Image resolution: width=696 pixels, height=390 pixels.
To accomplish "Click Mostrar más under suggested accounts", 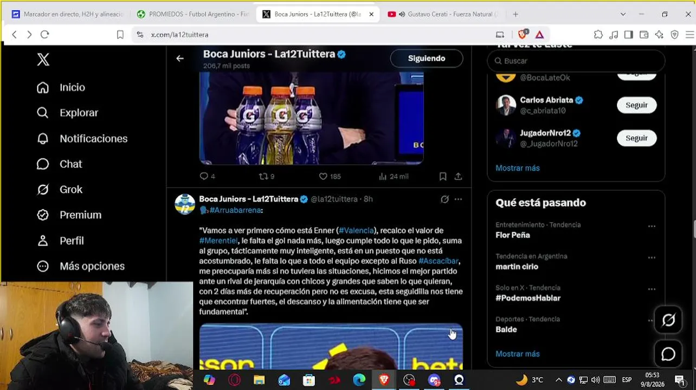I will coord(518,168).
